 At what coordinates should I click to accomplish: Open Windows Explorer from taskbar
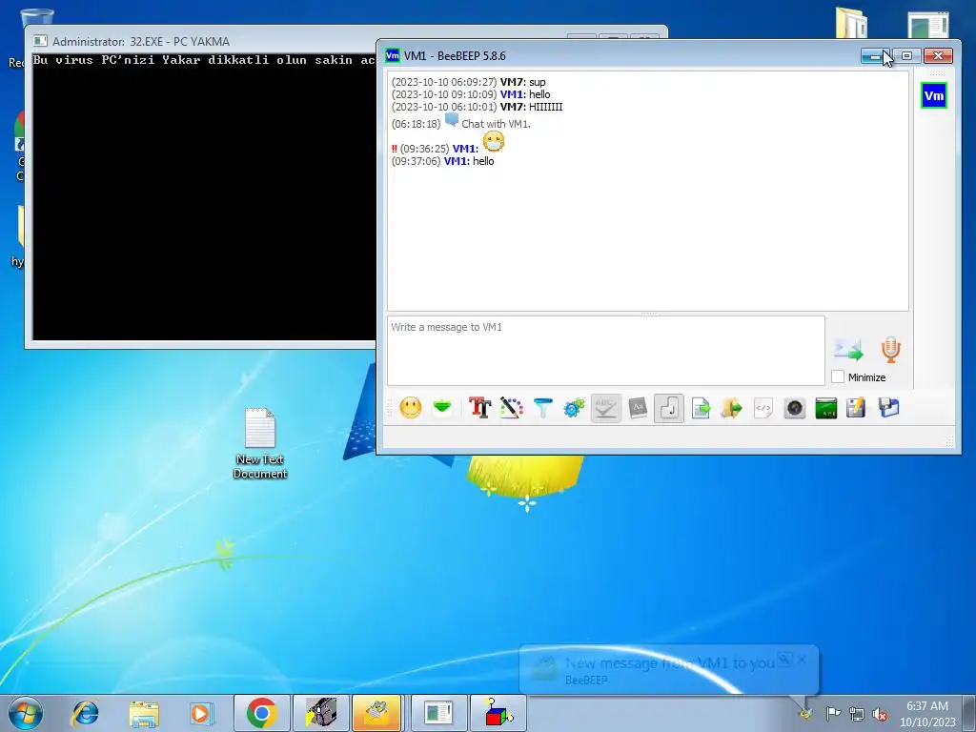coord(144,713)
